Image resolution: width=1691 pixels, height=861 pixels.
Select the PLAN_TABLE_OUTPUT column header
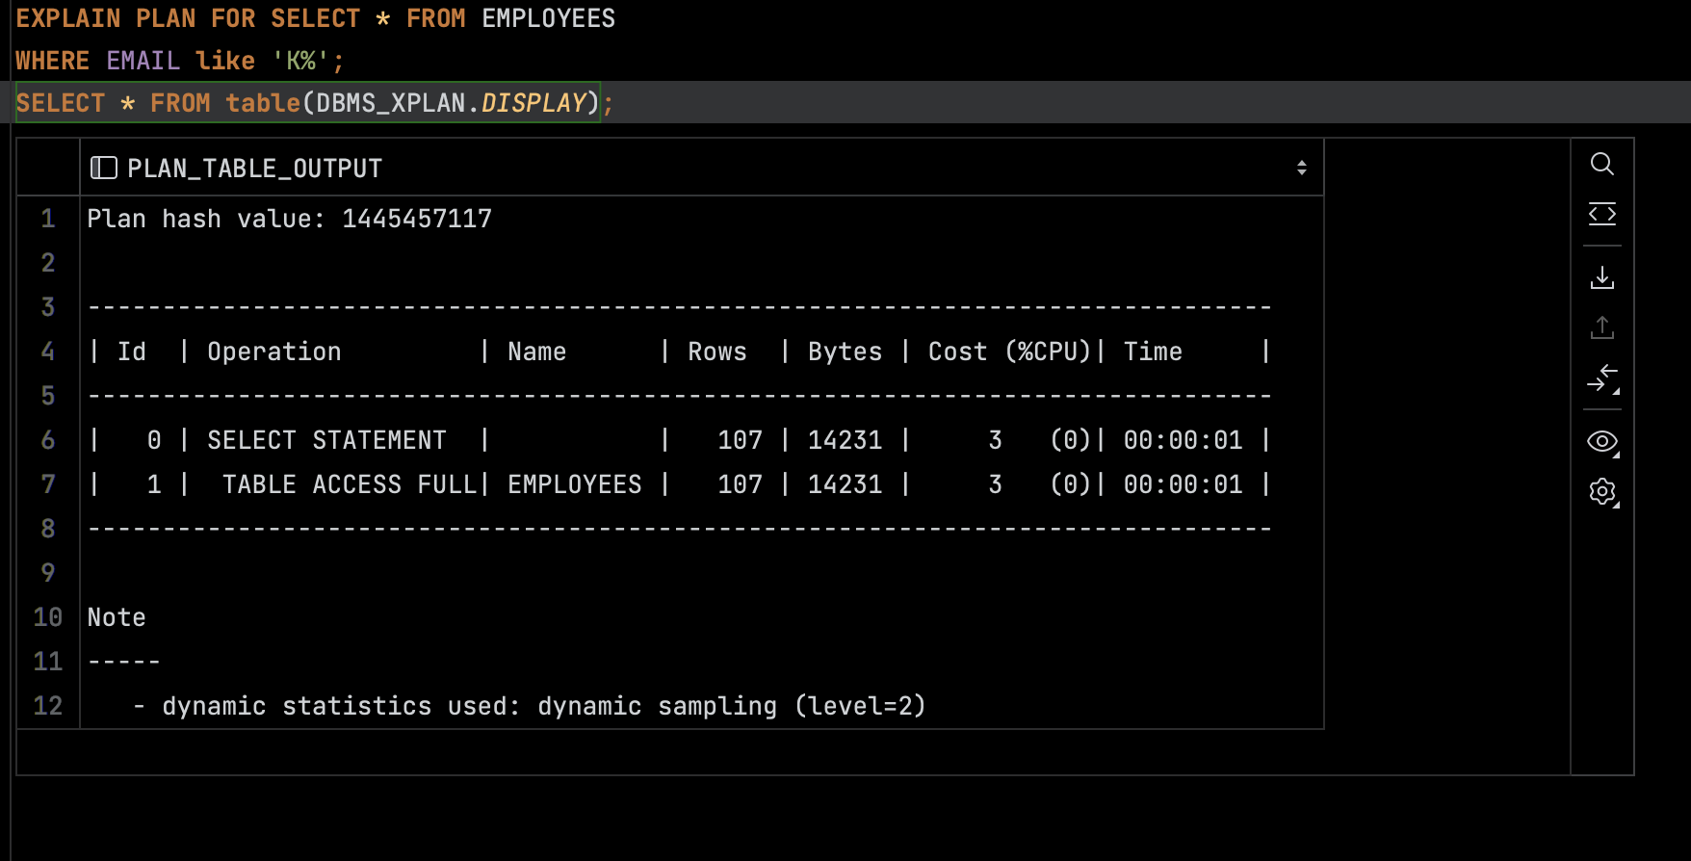pos(701,169)
